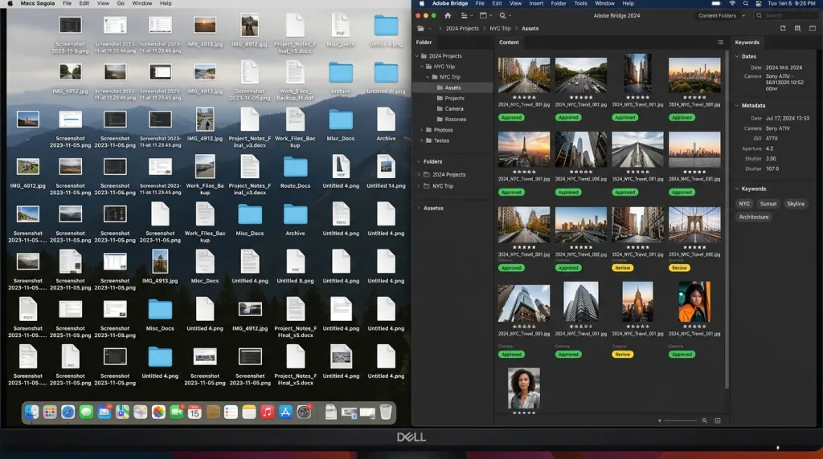823x459 pixels.
Task: Select the curly-haired woman portrait thumbnail
Action: [524, 388]
